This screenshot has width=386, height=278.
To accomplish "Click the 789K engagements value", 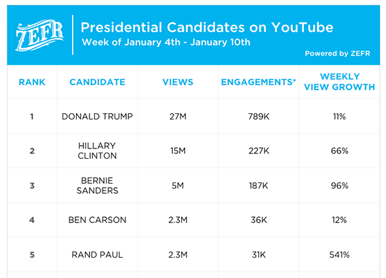I will point(258,117).
